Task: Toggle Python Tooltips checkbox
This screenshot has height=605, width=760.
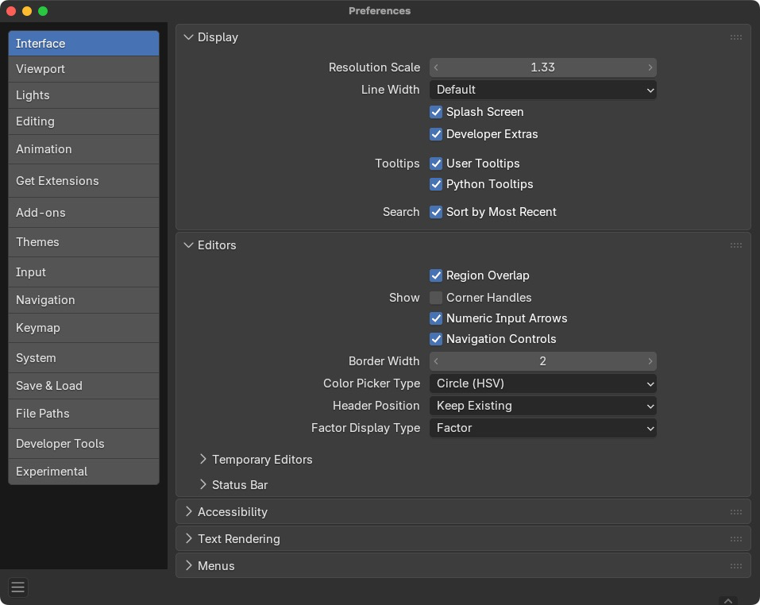Action: (x=436, y=184)
